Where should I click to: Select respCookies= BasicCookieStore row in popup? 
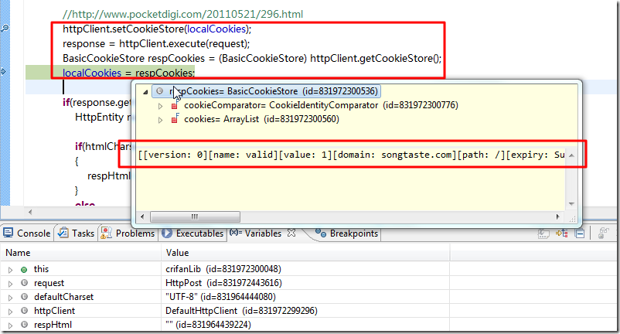tap(267, 91)
